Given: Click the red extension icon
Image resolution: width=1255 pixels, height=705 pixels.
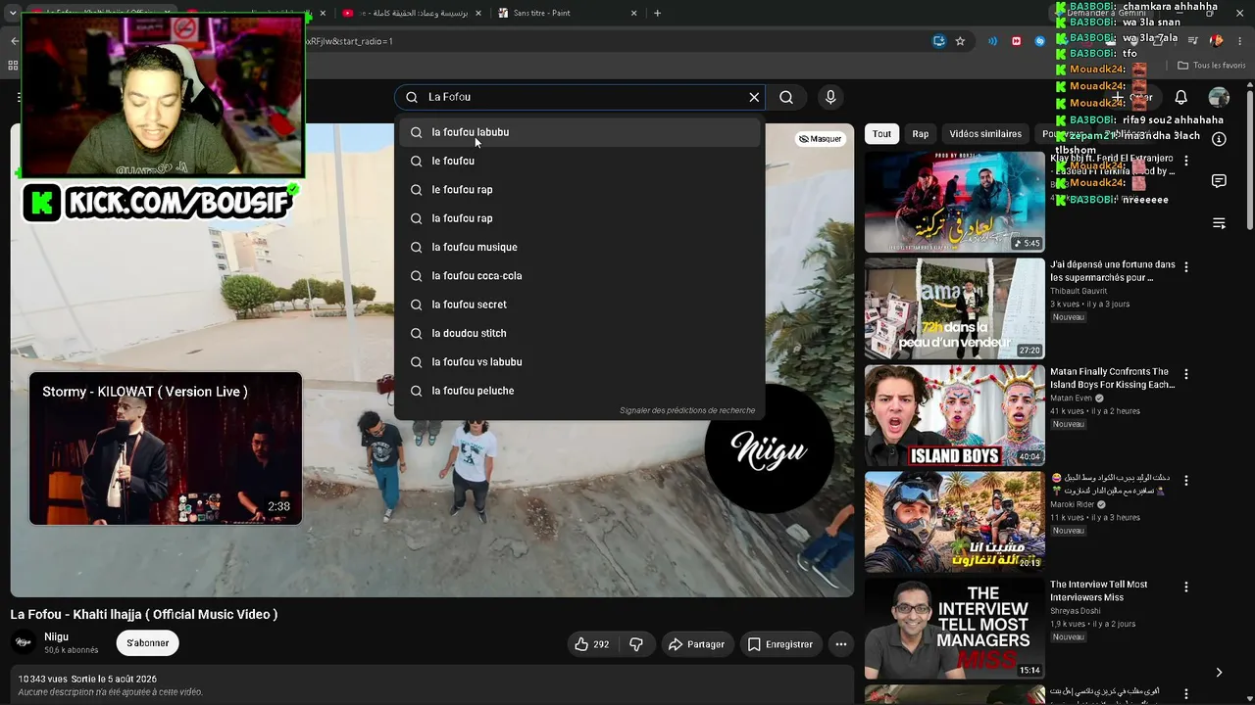Looking at the screenshot, I should pyautogui.click(x=1016, y=41).
